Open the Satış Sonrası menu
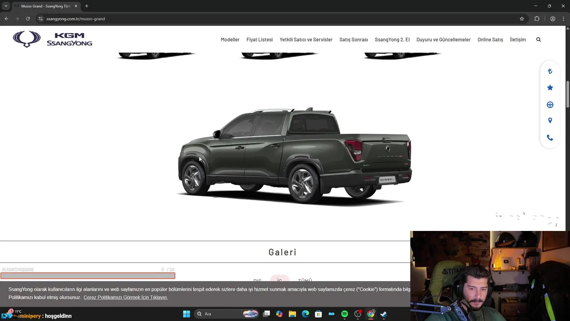The width and height of the screenshot is (570, 321). 354,40
